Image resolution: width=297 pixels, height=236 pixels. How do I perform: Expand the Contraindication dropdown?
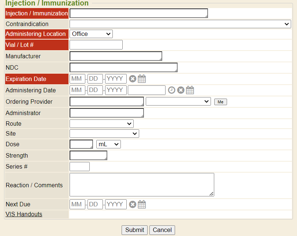180,24
